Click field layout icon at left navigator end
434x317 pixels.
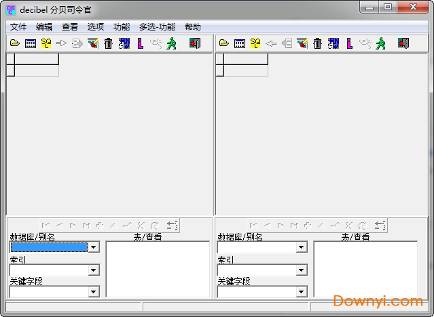172,226
